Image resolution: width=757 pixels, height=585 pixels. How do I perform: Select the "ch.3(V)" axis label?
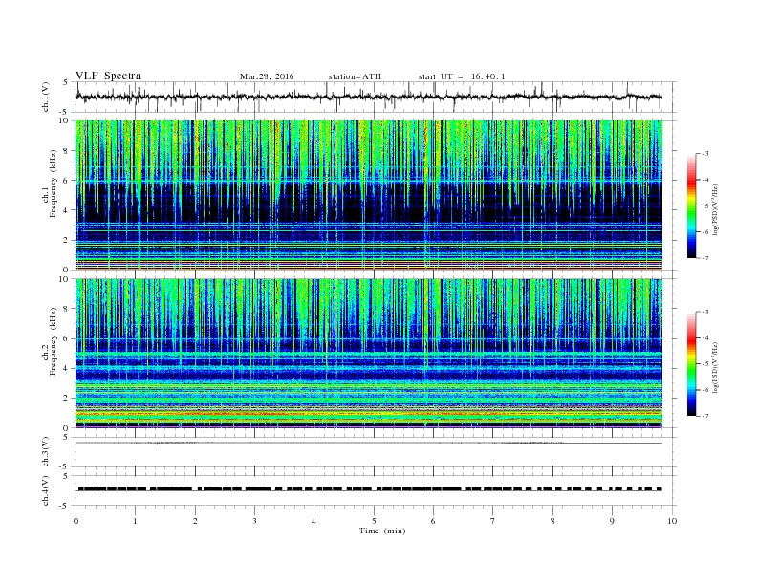tap(46, 452)
